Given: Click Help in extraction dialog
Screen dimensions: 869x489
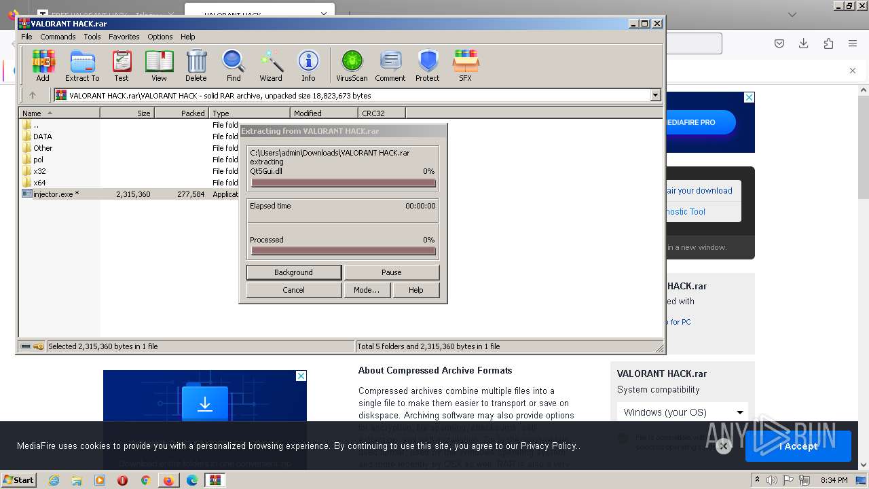Looking at the screenshot, I should 416,290.
